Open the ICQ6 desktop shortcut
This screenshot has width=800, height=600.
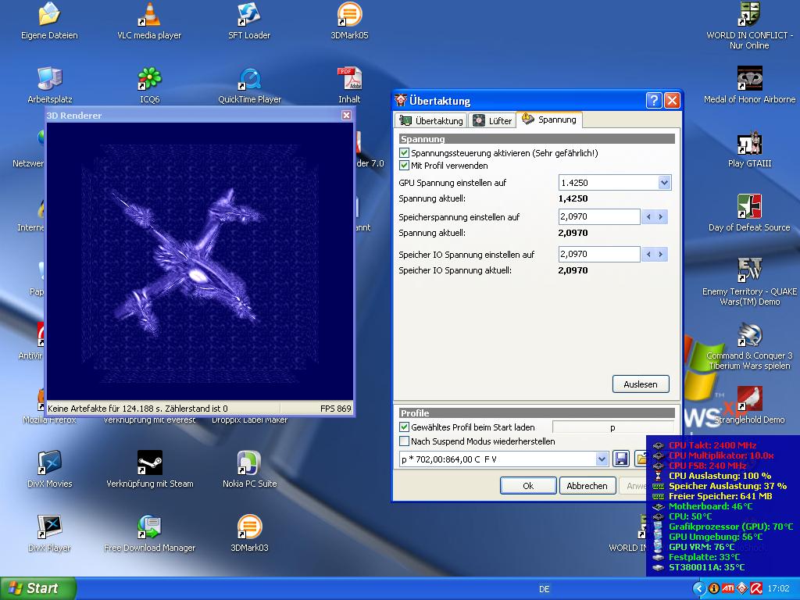tap(149, 79)
